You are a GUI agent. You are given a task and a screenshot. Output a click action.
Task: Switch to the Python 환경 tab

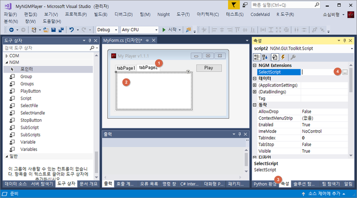[265, 184]
